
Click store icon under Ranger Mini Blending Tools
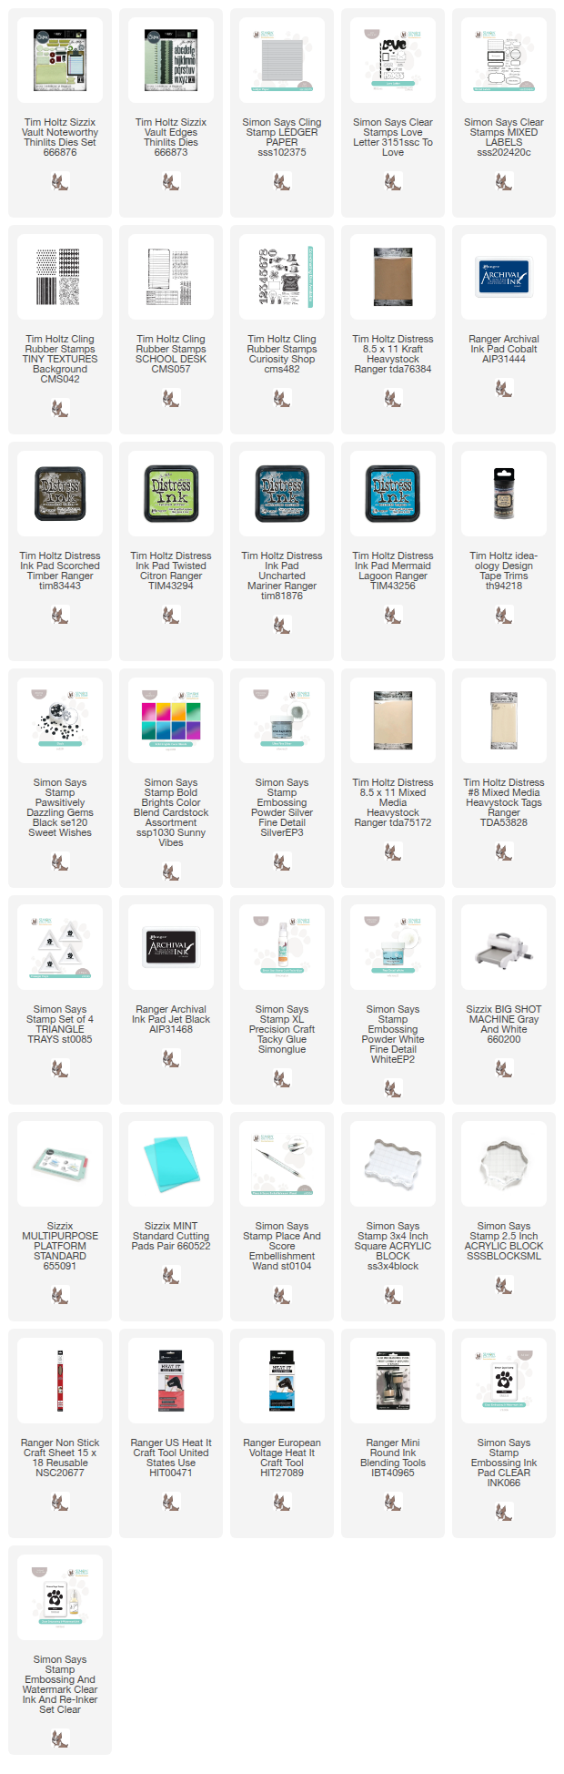coord(393,1502)
